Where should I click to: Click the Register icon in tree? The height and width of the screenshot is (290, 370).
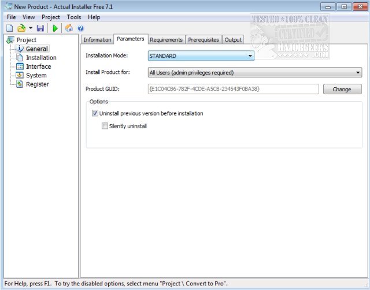pos(20,84)
